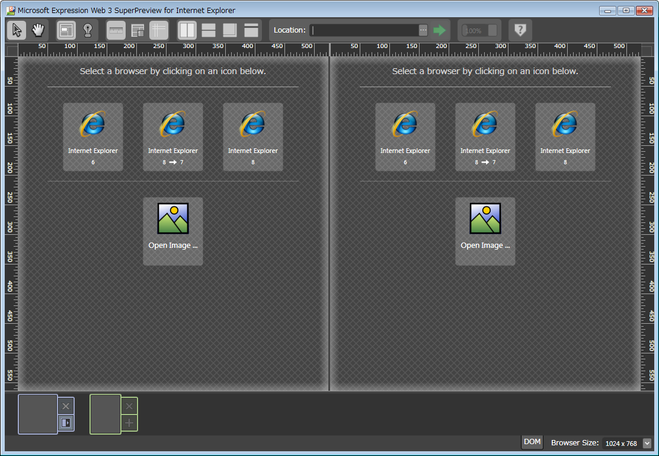Toggle the rulers display button

pos(116,30)
